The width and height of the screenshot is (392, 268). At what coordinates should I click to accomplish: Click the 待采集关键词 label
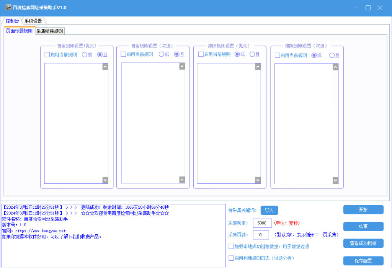tap(242, 210)
